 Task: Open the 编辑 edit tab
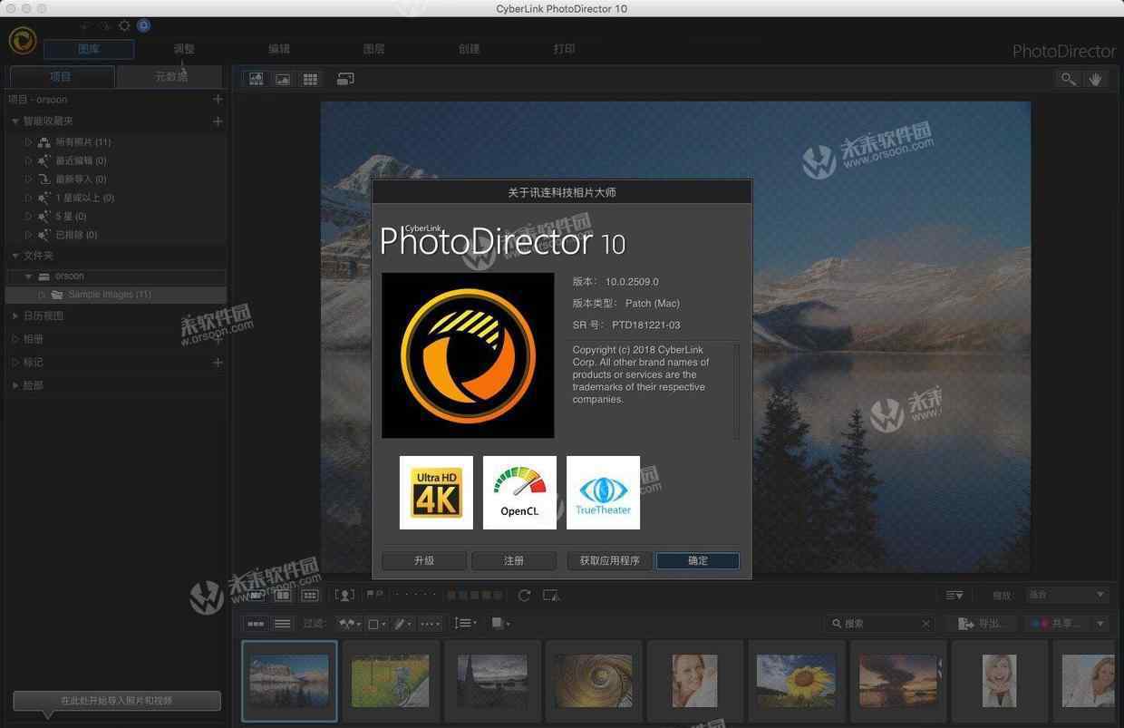(x=279, y=49)
